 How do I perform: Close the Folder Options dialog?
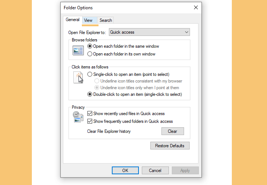196,7
